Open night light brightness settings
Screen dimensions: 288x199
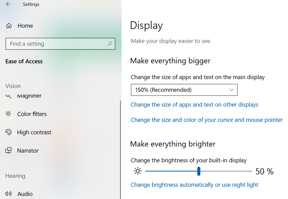click(x=194, y=185)
